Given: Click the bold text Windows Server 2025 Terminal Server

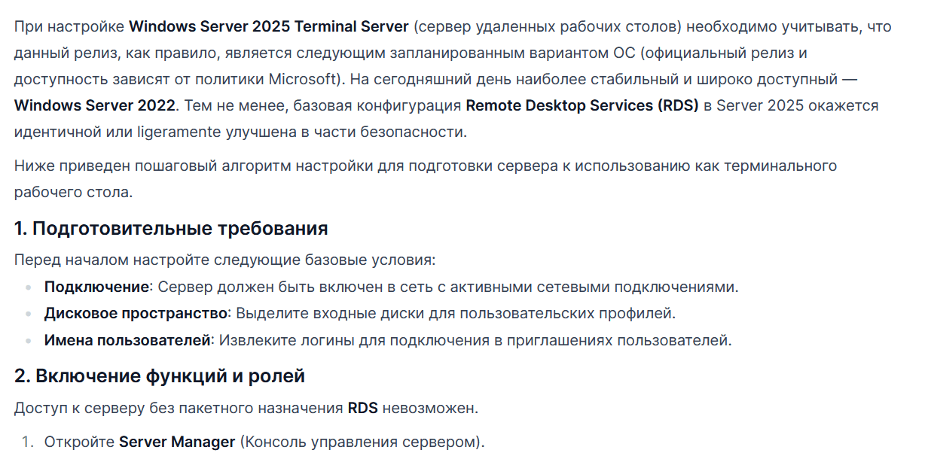Looking at the screenshot, I should click(269, 26).
